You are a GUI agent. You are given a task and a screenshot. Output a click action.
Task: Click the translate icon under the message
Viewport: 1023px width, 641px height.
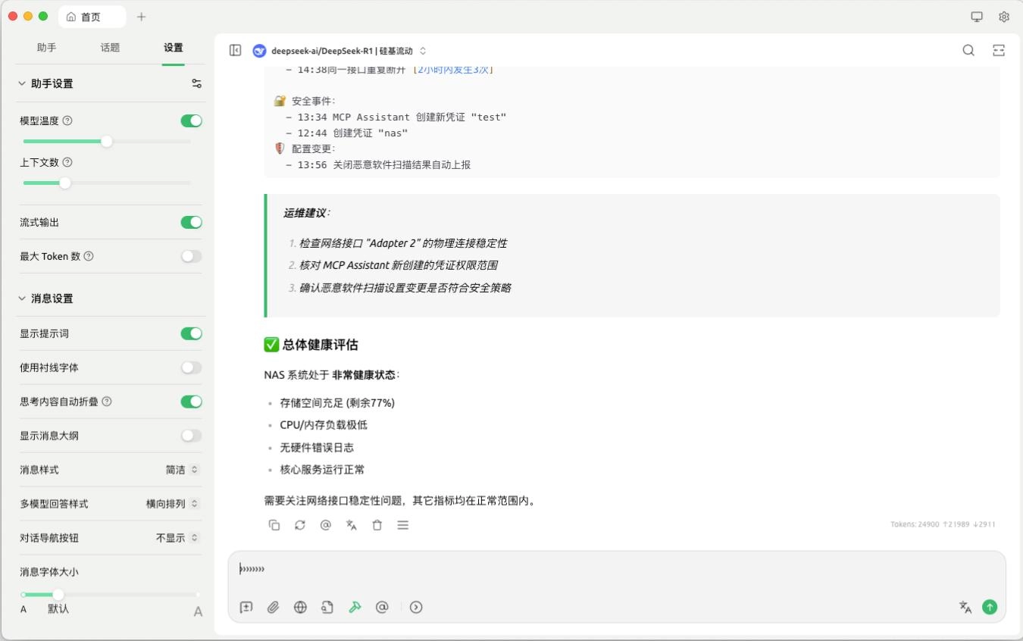tap(352, 525)
